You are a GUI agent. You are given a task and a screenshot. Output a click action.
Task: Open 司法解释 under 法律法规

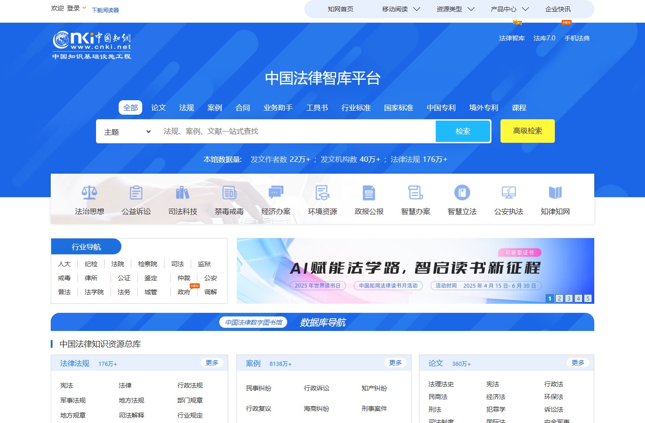click(131, 415)
